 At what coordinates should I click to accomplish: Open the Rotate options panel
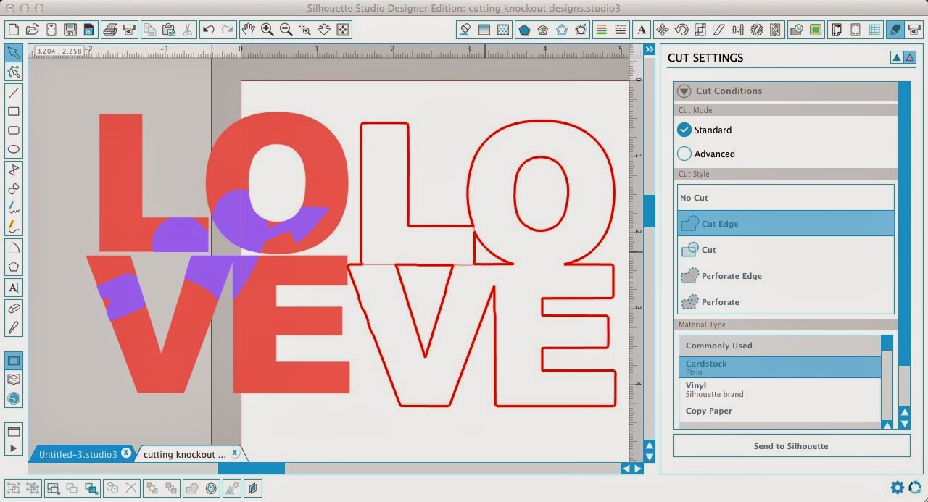pos(680,30)
